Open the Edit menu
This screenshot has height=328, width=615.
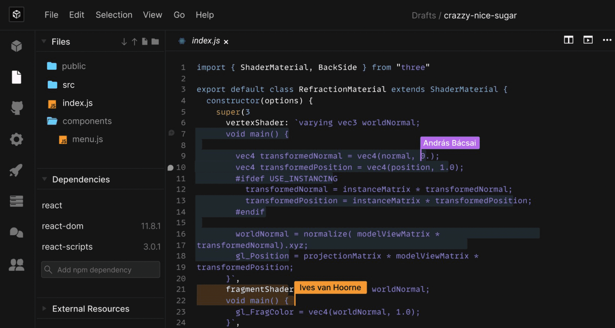(x=77, y=15)
